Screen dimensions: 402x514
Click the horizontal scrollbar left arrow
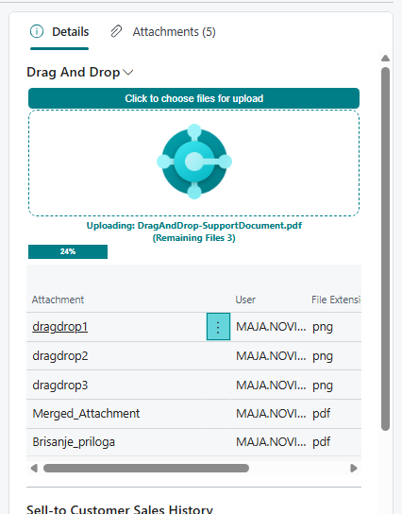coord(34,468)
